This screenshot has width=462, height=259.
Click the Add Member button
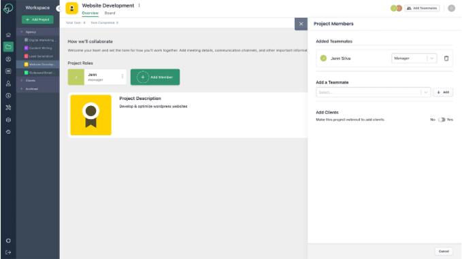click(x=155, y=77)
